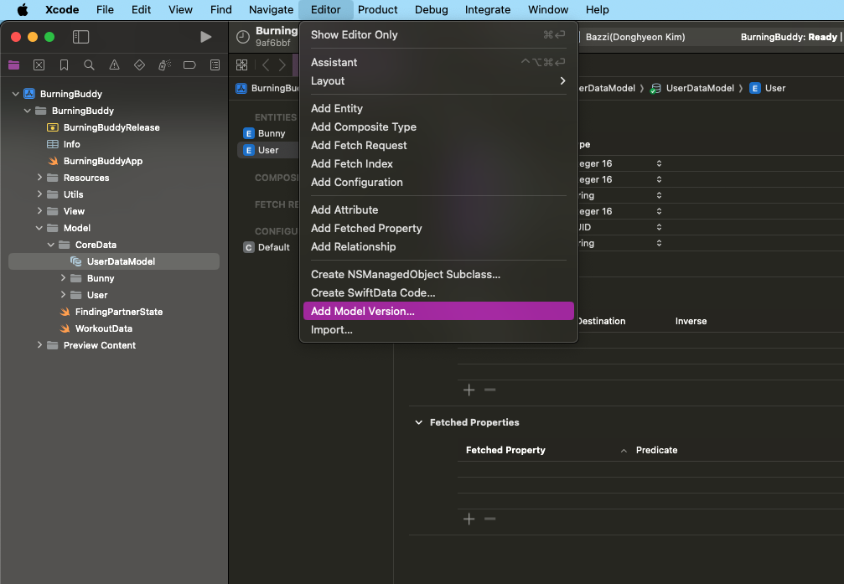
Task: Sort by Fetched Property column header
Action: (x=505, y=450)
